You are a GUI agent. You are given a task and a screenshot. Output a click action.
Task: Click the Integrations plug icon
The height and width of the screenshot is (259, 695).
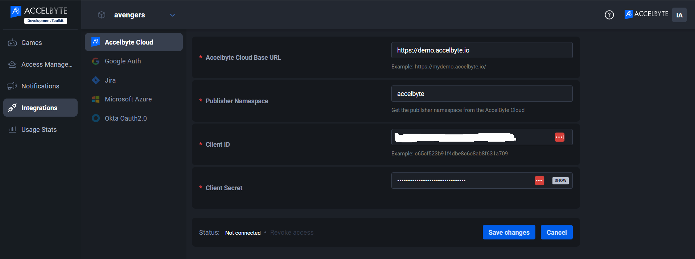click(x=12, y=108)
